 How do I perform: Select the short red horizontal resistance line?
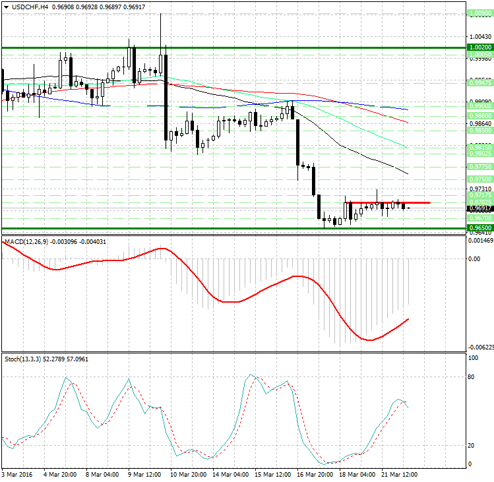coord(388,202)
